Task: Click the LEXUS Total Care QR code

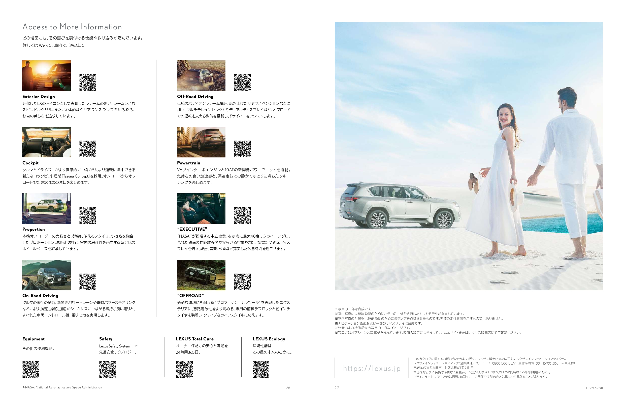Action: 184,369
